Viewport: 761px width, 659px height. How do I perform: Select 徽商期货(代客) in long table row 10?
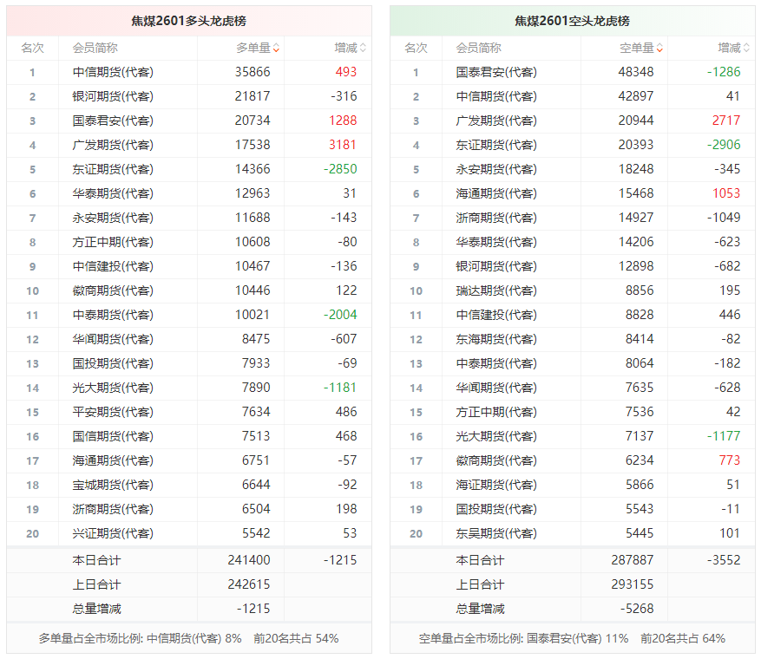pyautogui.click(x=113, y=290)
